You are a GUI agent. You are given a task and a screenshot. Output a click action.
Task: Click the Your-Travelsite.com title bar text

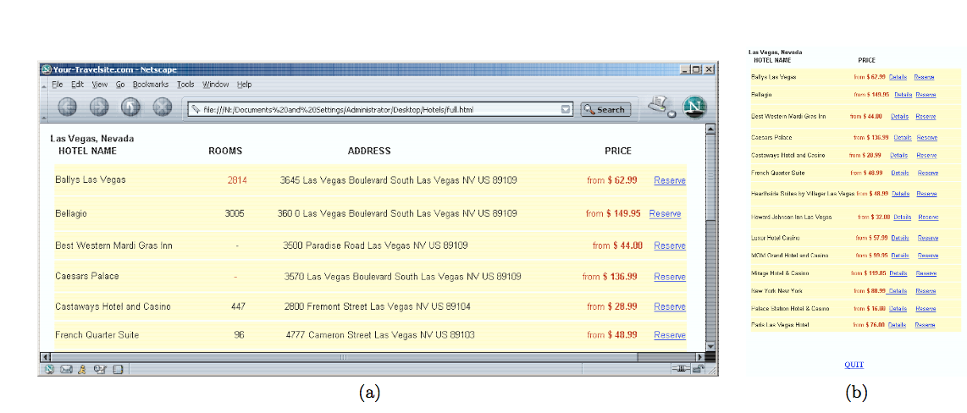click(114, 69)
